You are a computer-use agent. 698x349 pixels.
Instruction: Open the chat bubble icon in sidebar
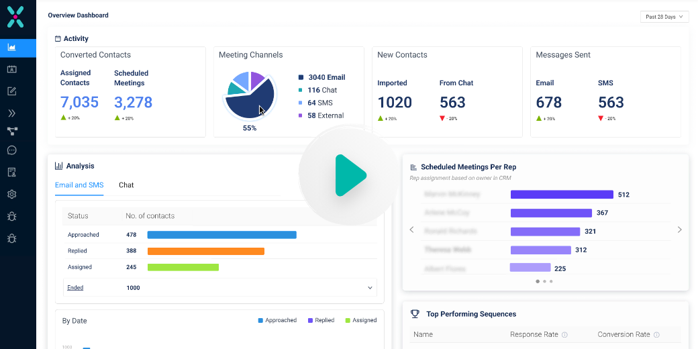[x=12, y=150]
